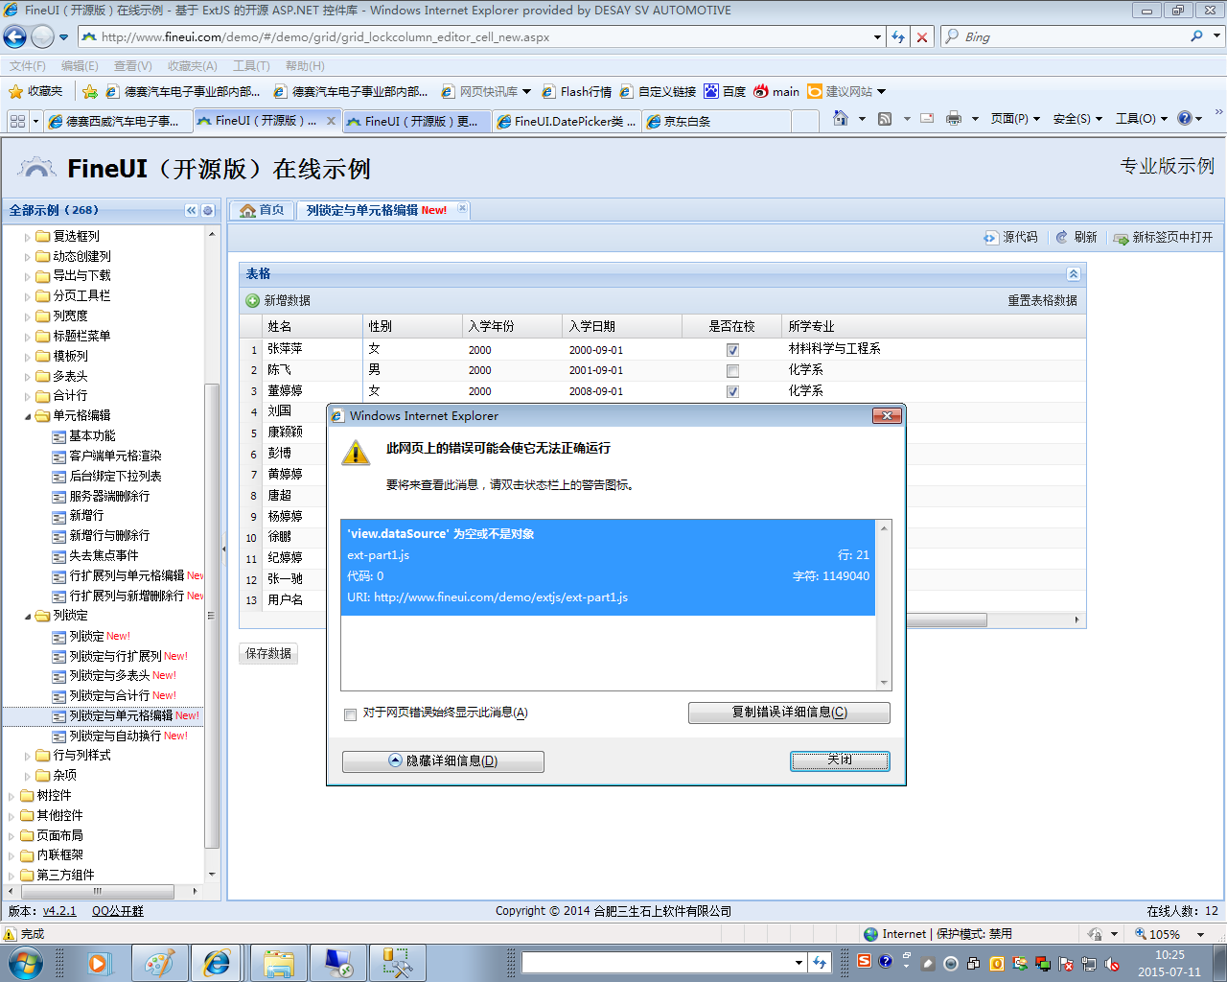Open the 页面(P) dropdown menu

coord(1015,119)
